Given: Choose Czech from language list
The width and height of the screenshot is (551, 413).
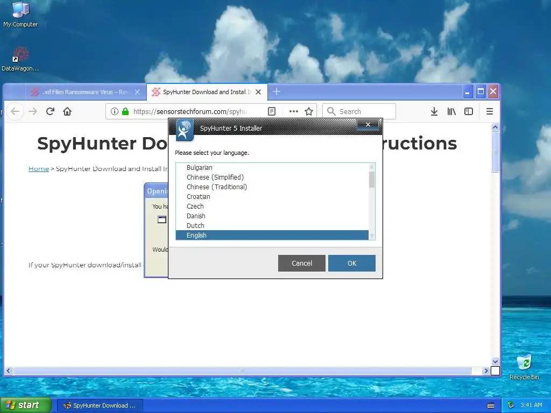Looking at the screenshot, I should click(272, 206).
